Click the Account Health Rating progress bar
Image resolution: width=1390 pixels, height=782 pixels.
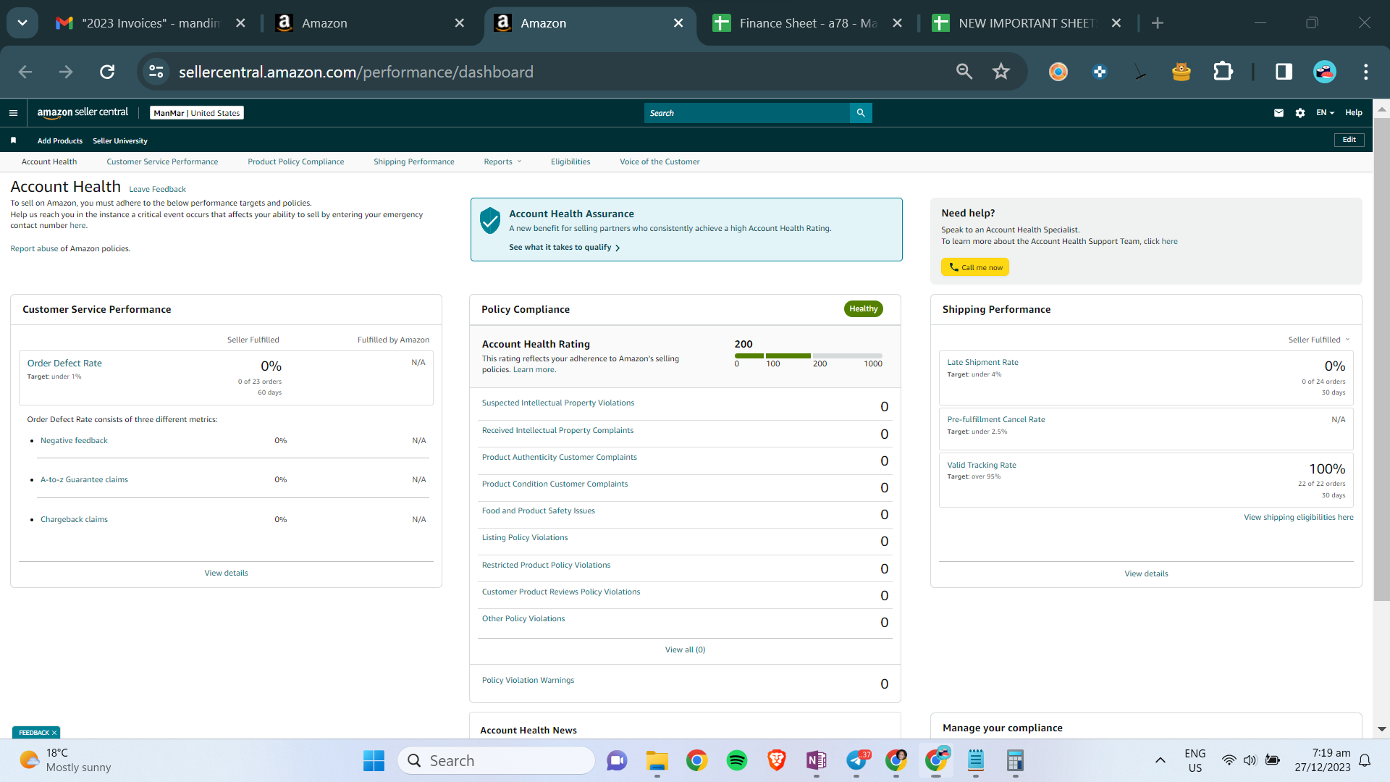click(x=809, y=356)
